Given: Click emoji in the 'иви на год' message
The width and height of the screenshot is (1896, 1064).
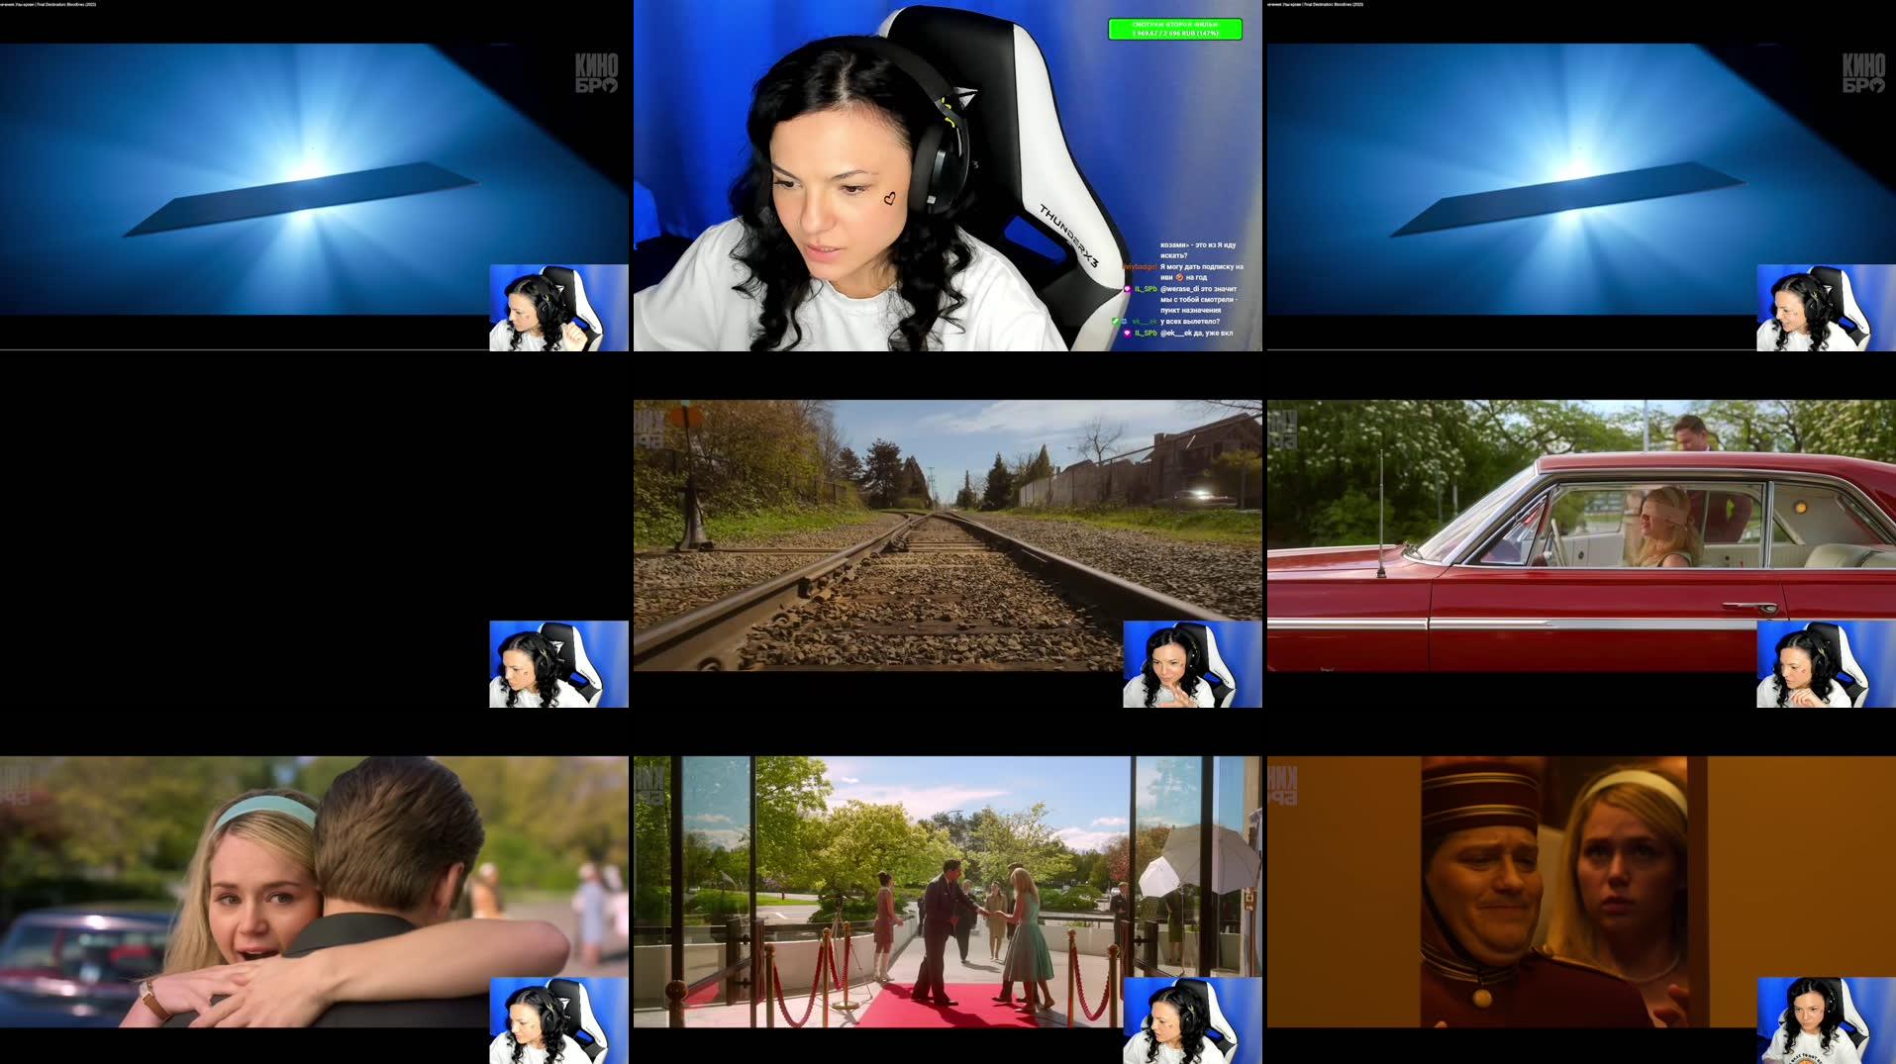Looking at the screenshot, I should coord(1179,277).
